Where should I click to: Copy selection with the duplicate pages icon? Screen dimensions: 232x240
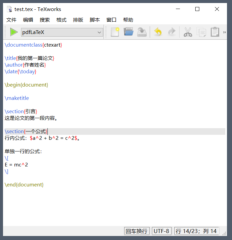point(201,32)
